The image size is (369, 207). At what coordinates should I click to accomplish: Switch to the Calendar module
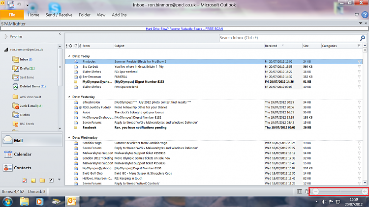click(x=32, y=154)
